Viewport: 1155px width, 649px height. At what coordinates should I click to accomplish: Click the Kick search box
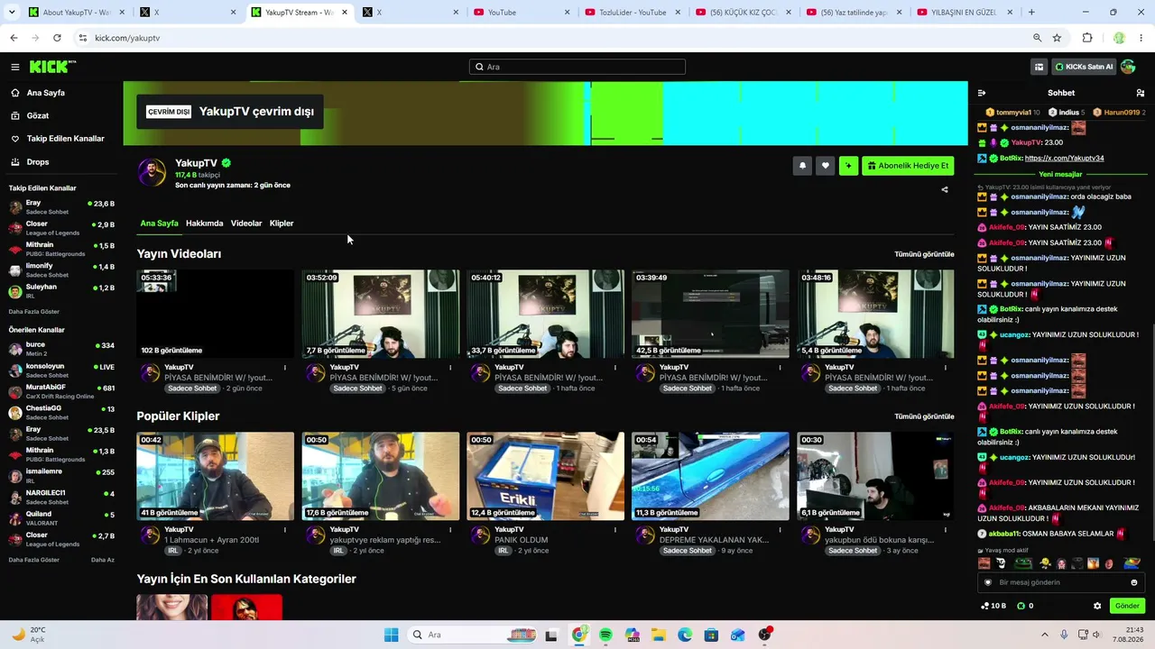click(x=577, y=67)
